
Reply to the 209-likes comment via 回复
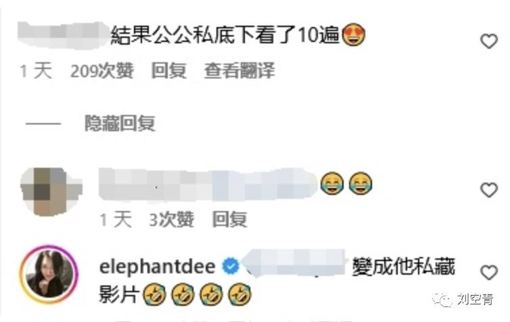coord(169,70)
